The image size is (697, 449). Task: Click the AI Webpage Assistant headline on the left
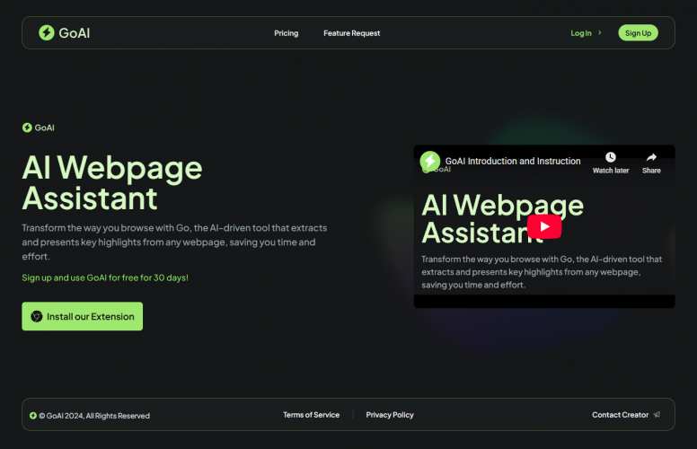click(x=112, y=182)
